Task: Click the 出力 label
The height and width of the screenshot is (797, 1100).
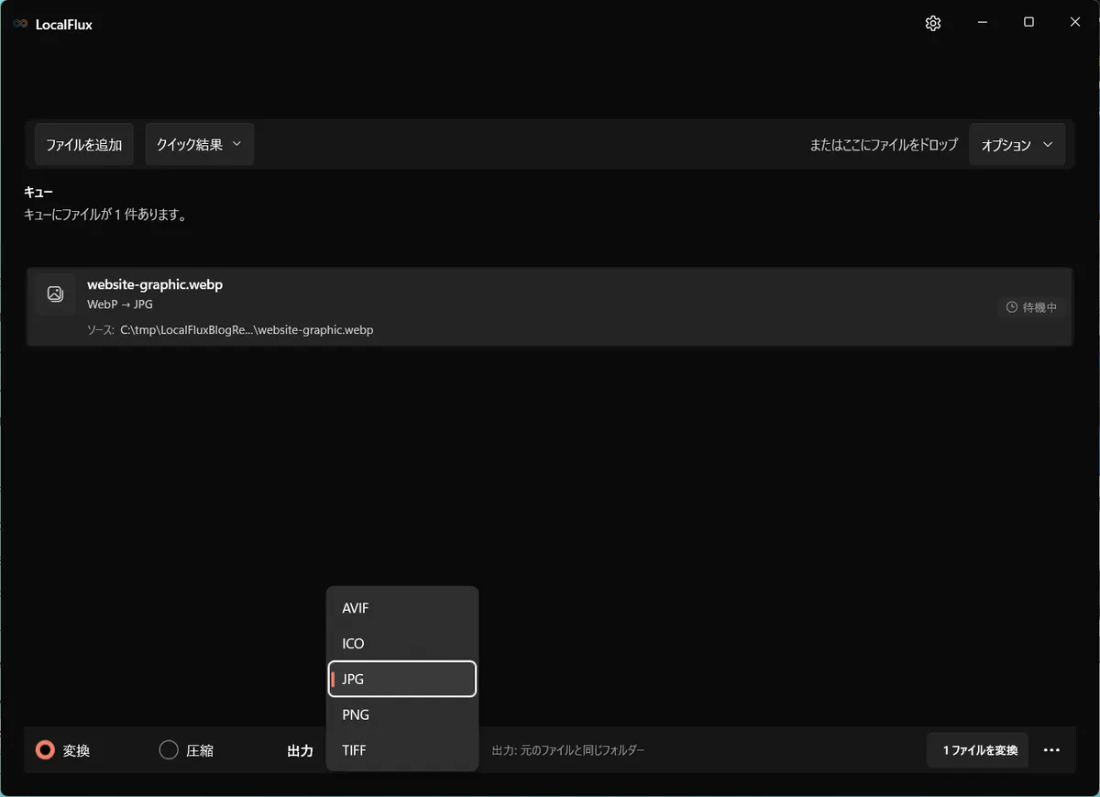Action: coord(300,750)
